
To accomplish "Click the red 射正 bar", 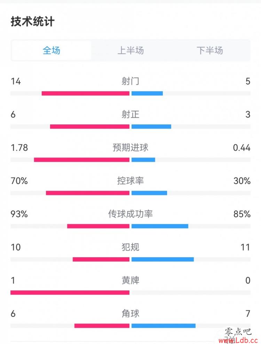I will 90,127.
